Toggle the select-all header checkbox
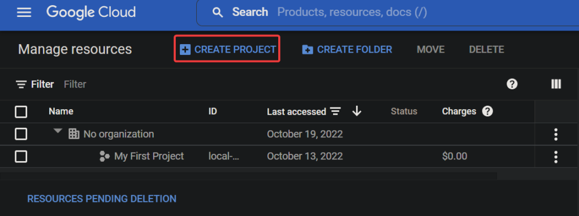This screenshot has width=579, height=216. point(21,111)
